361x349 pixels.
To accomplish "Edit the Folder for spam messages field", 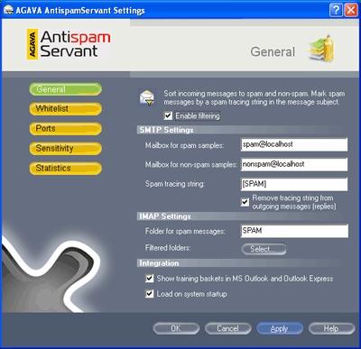I will (x=294, y=231).
